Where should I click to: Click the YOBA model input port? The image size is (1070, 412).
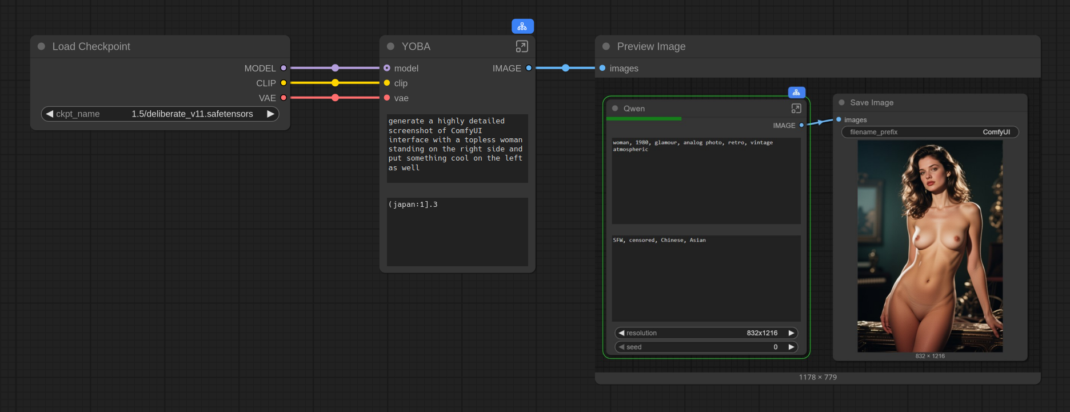[x=387, y=68]
